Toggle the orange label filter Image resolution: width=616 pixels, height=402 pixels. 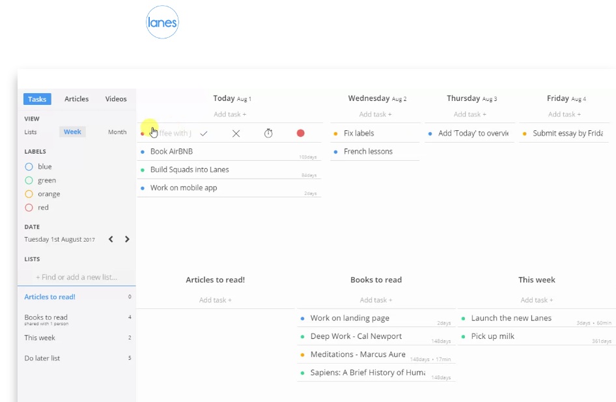pos(29,194)
